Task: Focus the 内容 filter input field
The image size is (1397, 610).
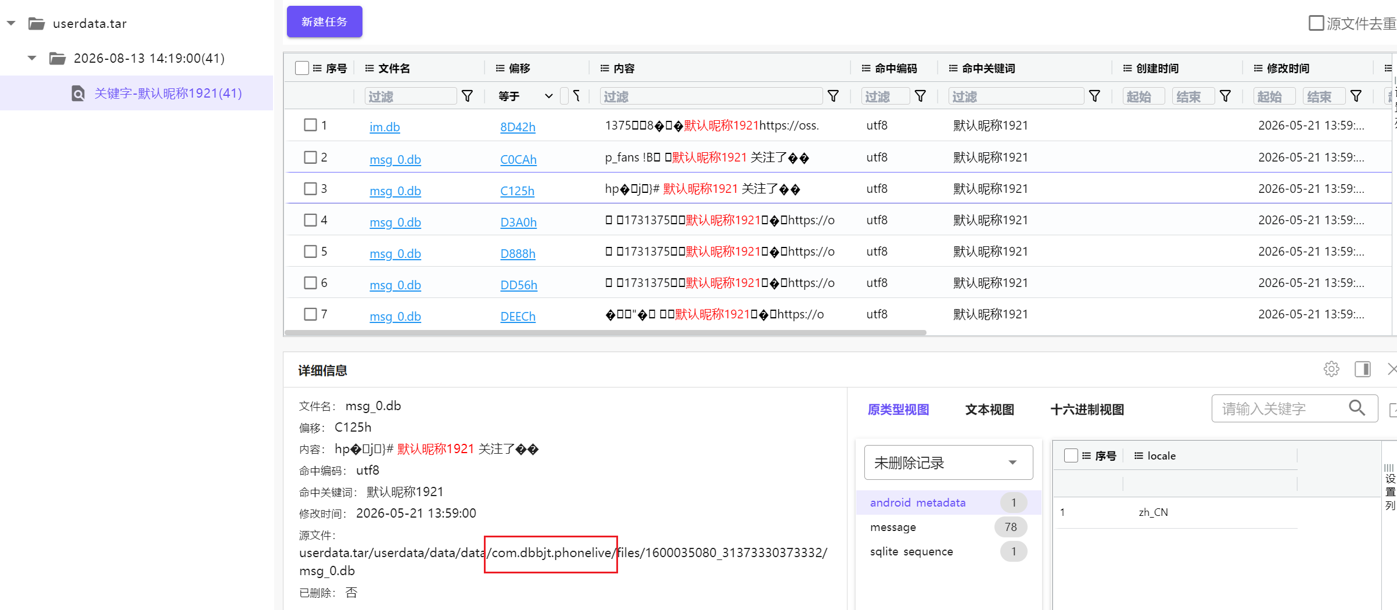Action: coord(711,96)
